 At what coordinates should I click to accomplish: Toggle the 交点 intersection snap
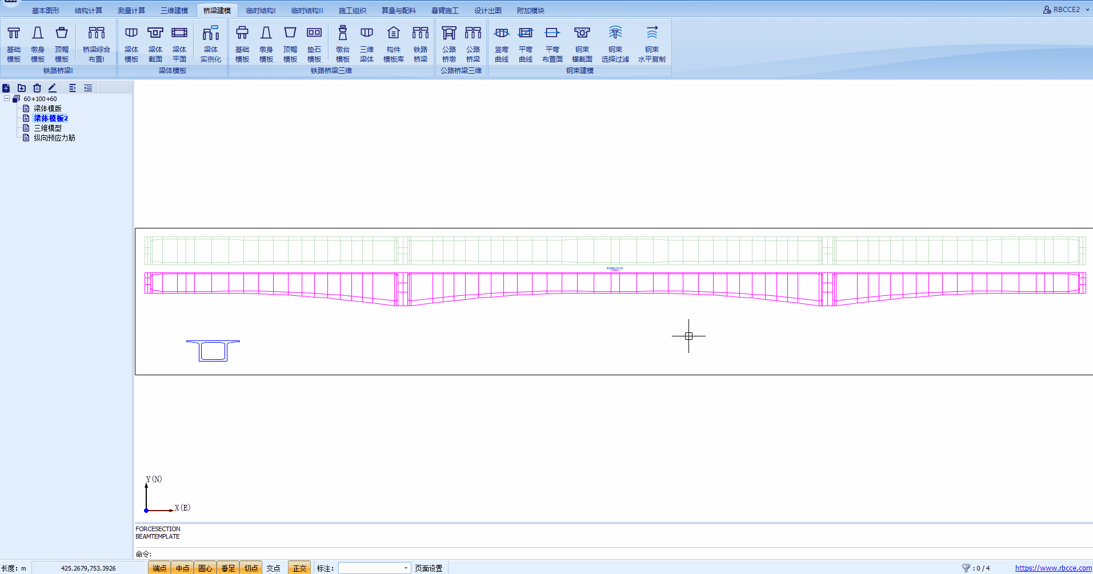[x=273, y=568]
